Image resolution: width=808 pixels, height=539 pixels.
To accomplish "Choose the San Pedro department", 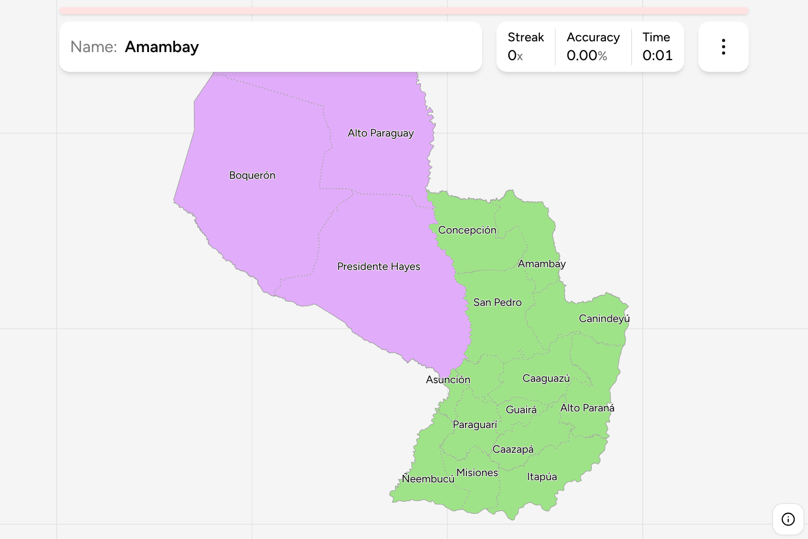I will pos(497,302).
